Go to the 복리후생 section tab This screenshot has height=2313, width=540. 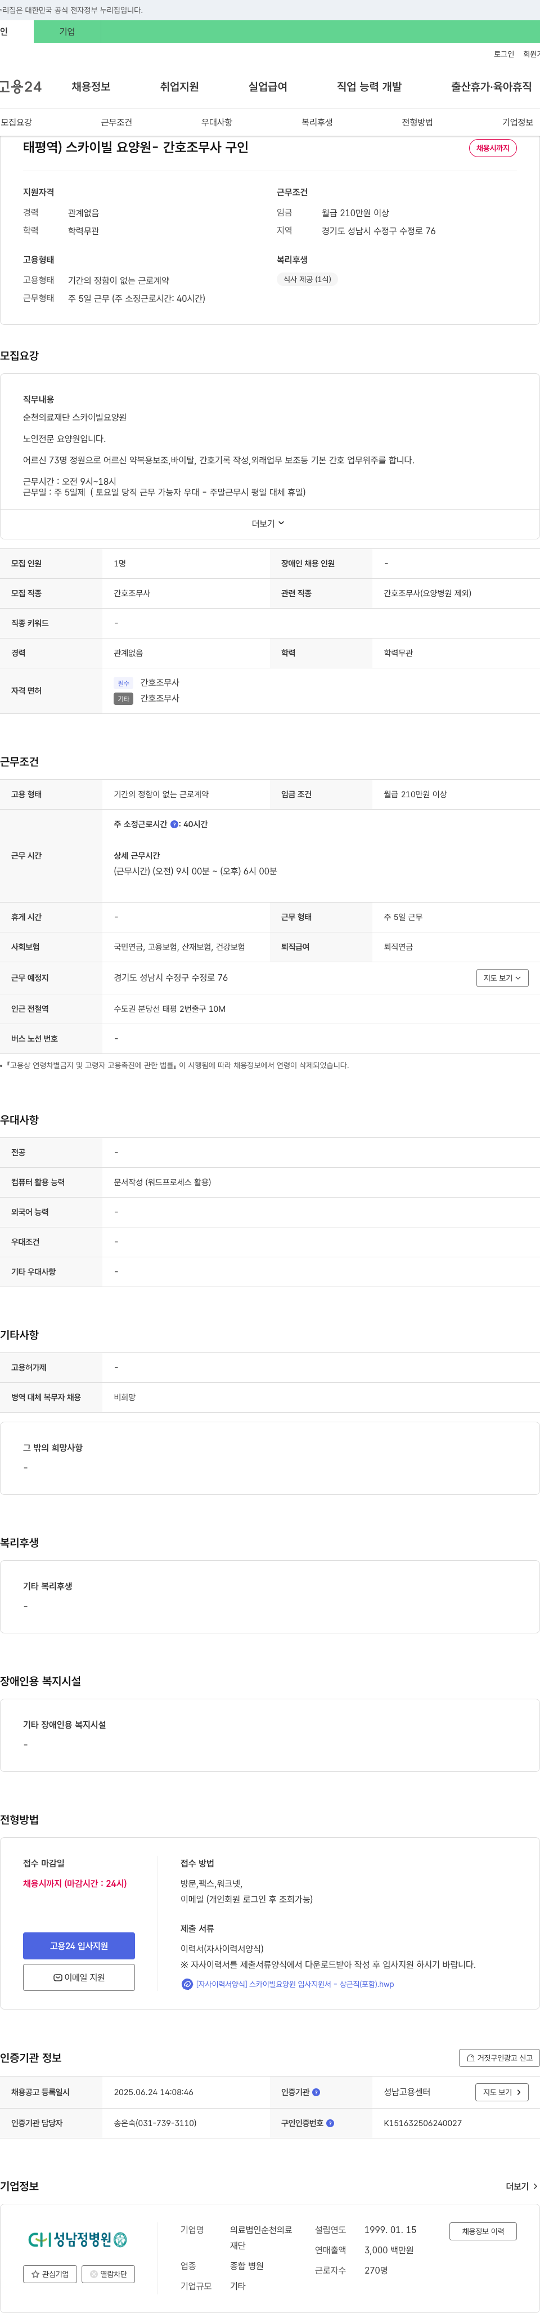tap(317, 122)
